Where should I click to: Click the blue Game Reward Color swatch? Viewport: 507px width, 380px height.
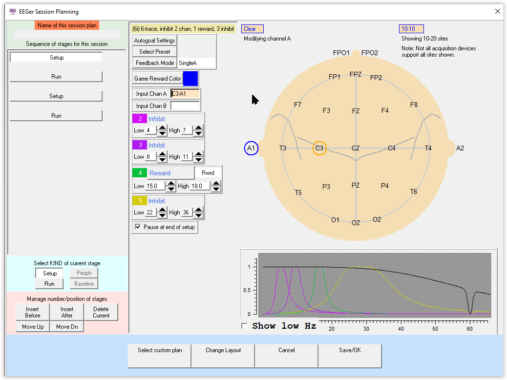pyautogui.click(x=190, y=79)
